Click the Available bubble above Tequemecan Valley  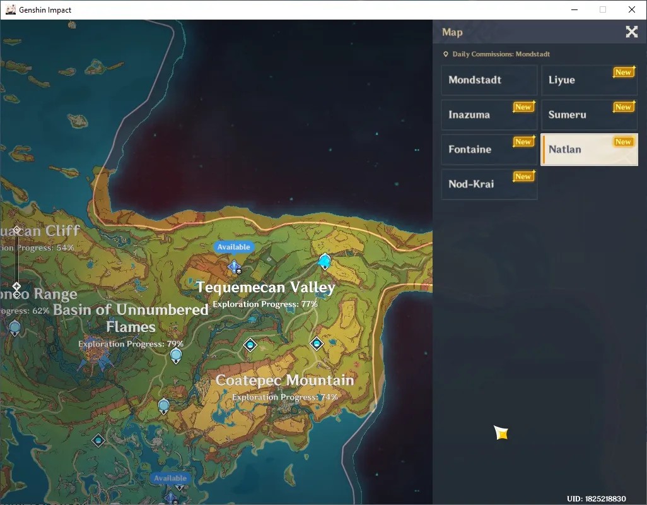(x=234, y=247)
